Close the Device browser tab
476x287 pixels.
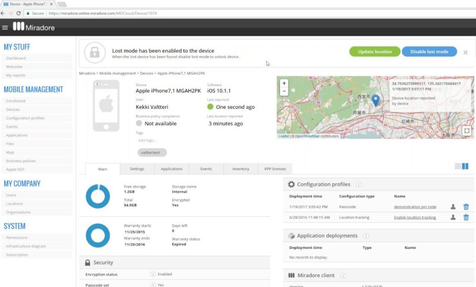click(x=51, y=4)
